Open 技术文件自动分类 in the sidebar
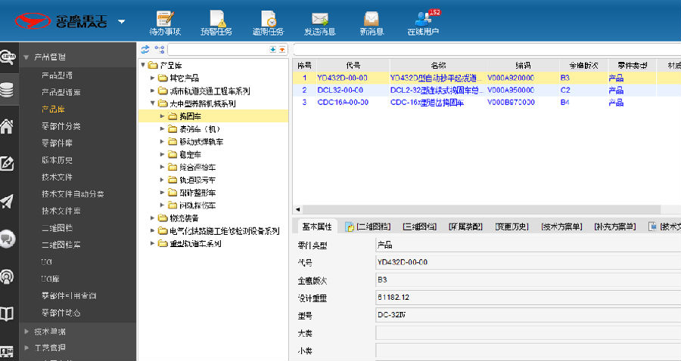 pos(73,194)
